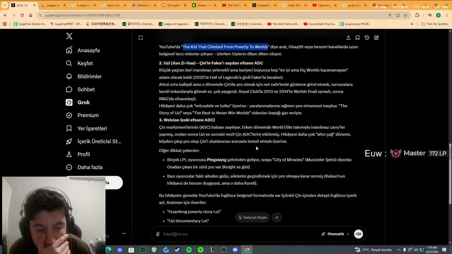The height and width of the screenshot is (254, 452).
Task: Open Spotify from the taskbar
Action: (x=189, y=250)
